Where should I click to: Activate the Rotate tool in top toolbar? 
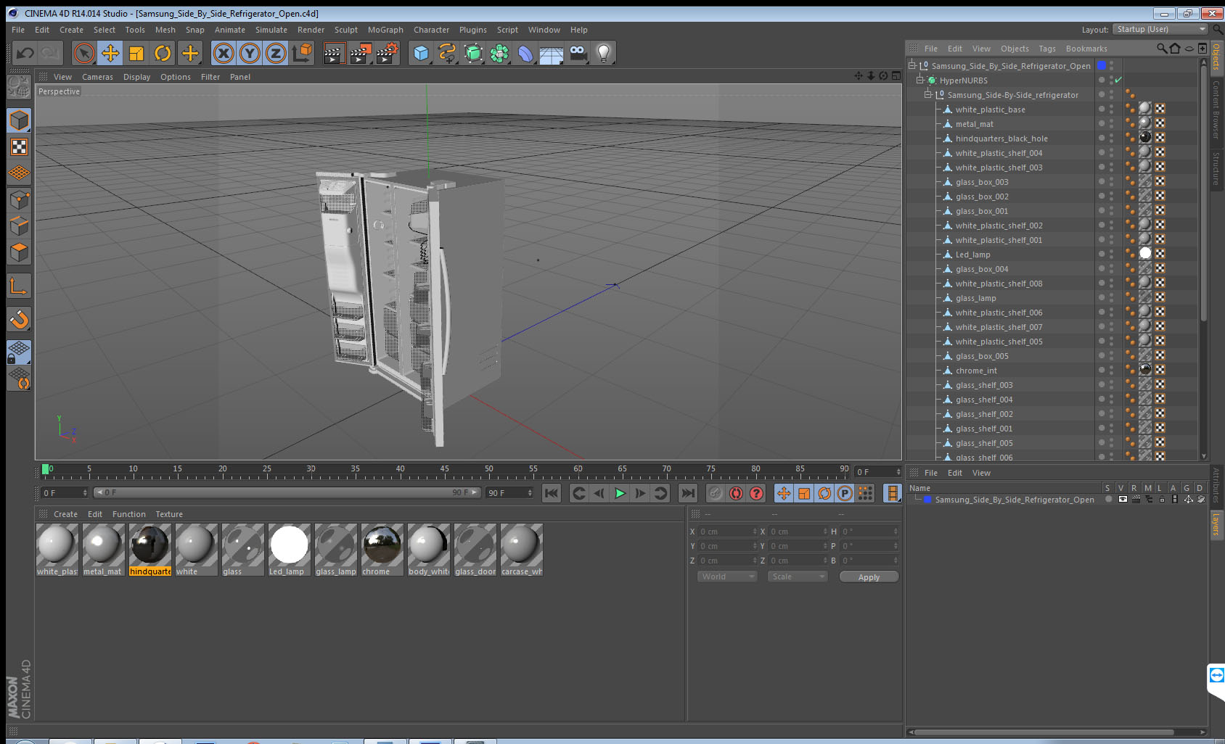click(x=163, y=53)
